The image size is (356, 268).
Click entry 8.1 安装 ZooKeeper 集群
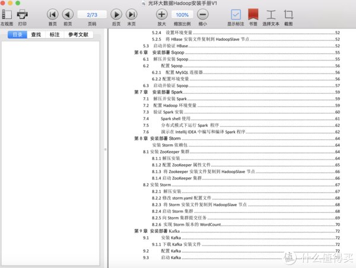(x=241, y=152)
